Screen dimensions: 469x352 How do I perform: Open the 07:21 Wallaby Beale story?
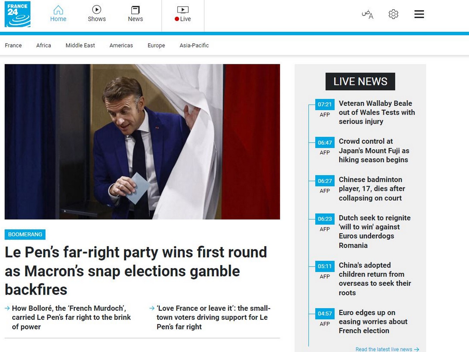point(376,112)
